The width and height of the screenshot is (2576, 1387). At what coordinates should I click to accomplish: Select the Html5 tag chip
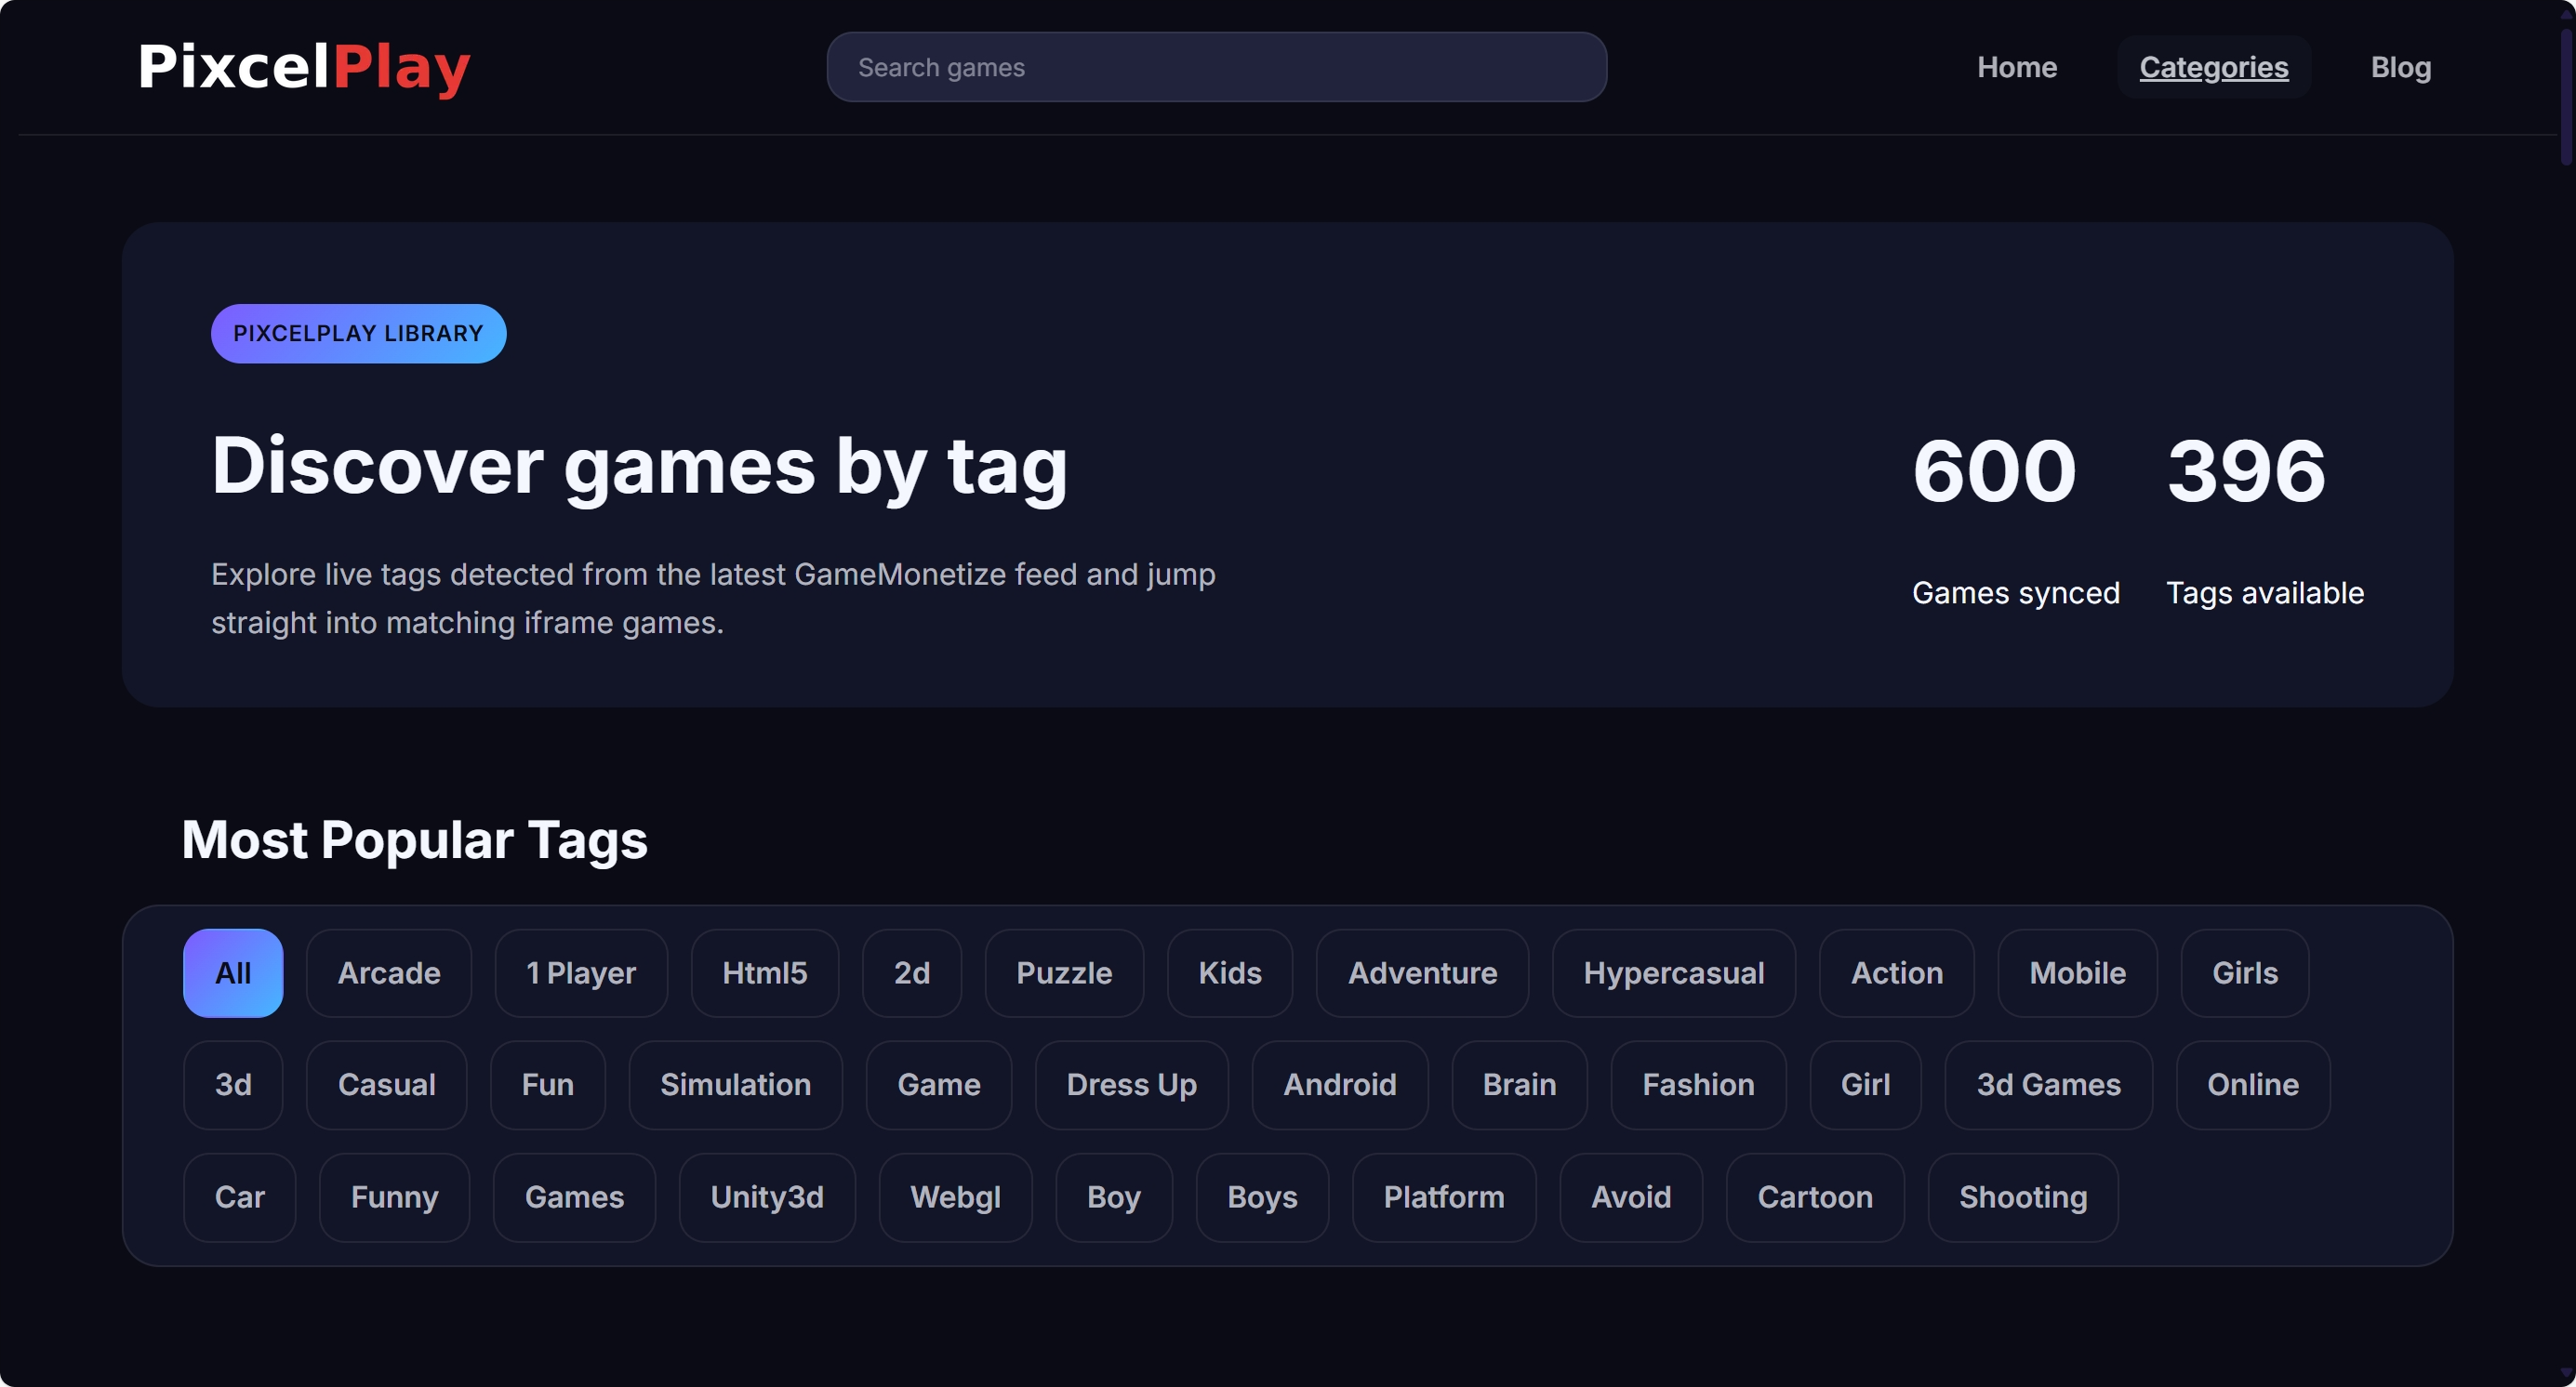coord(764,972)
